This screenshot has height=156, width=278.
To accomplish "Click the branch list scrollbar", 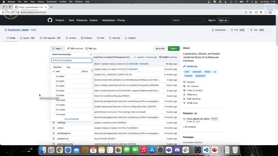I will coord(92,70).
